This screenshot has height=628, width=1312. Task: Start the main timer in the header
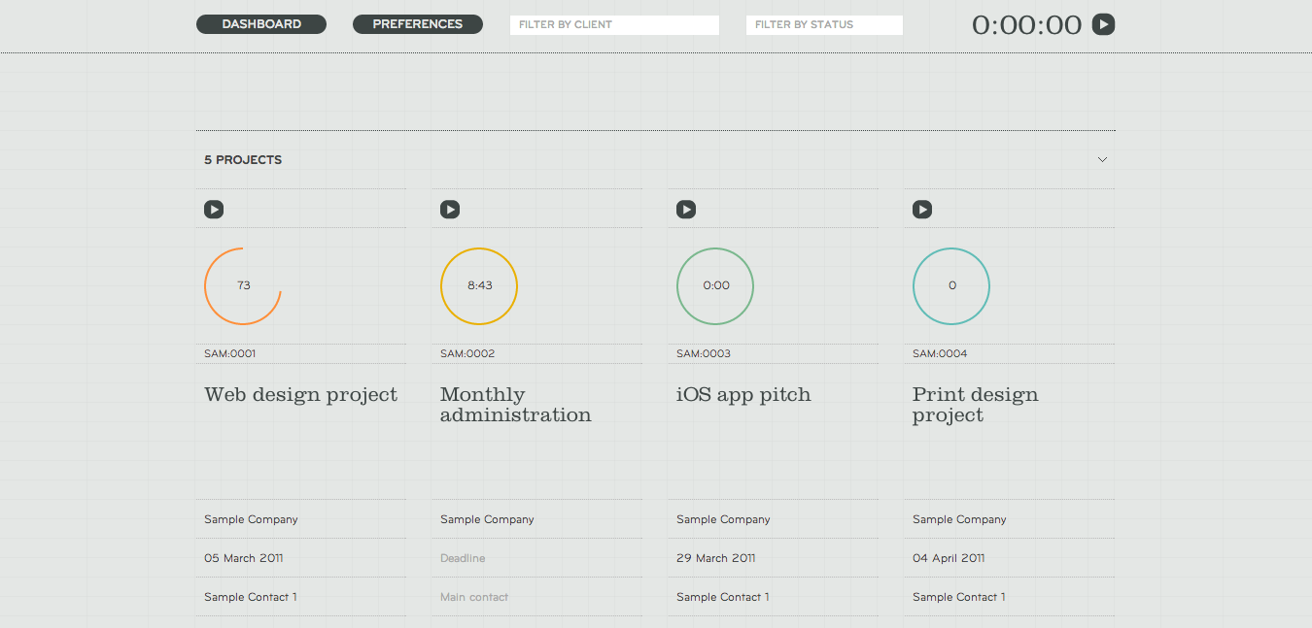coord(1103,24)
